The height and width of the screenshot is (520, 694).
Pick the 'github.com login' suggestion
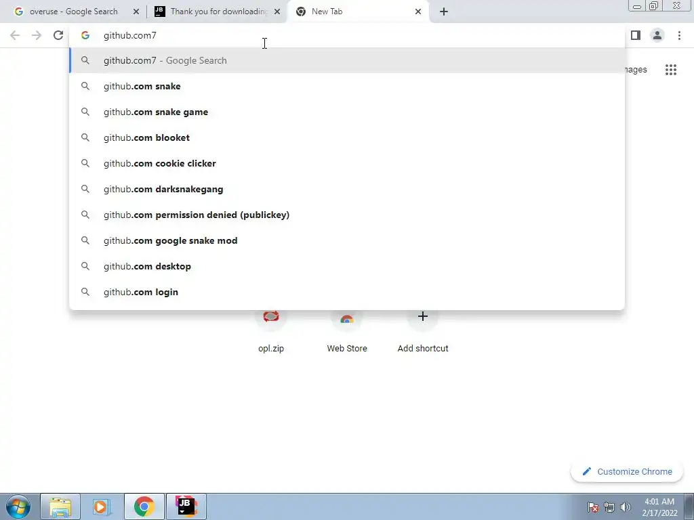(348, 292)
